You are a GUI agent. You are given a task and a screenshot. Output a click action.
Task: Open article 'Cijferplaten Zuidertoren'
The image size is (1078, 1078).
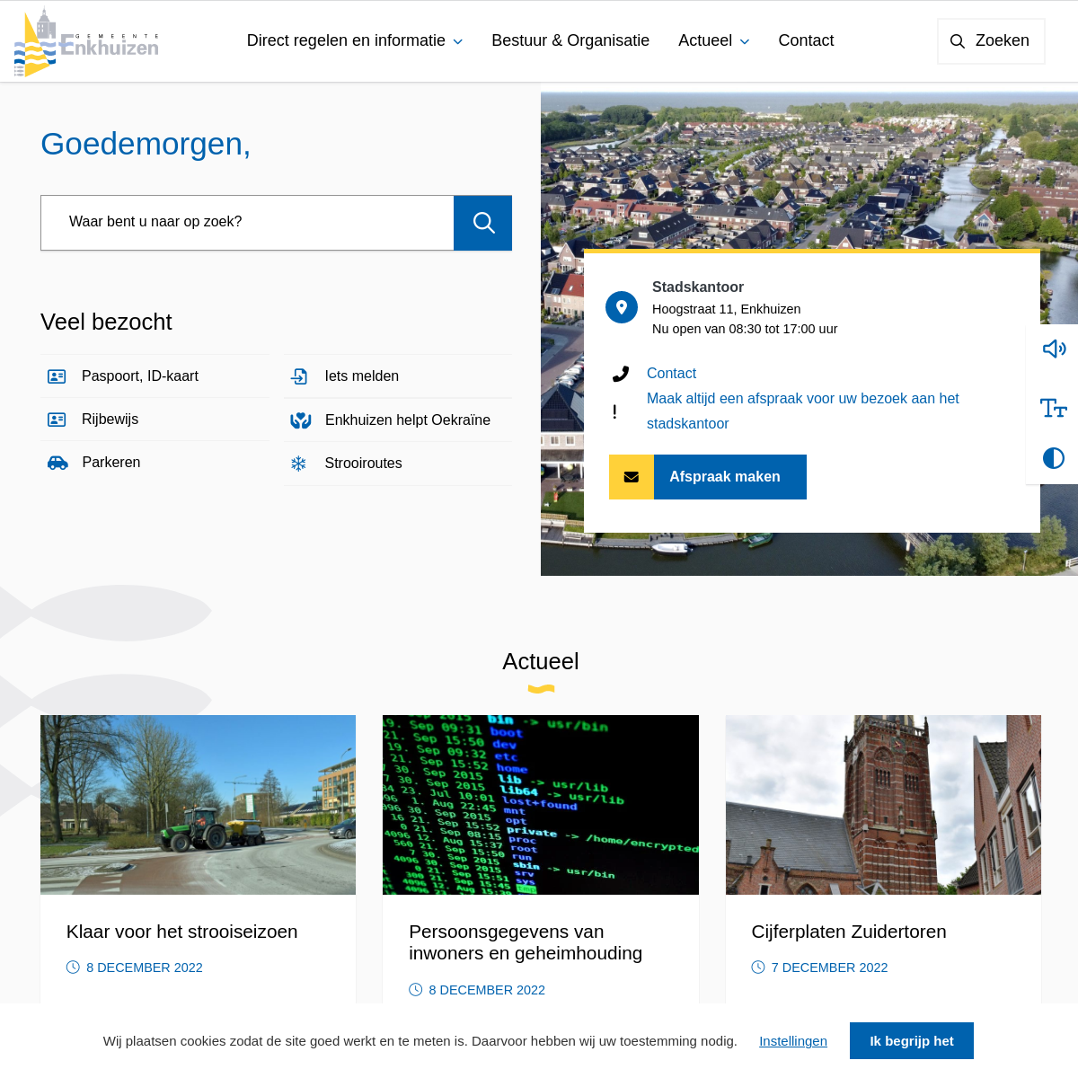[x=849, y=932]
